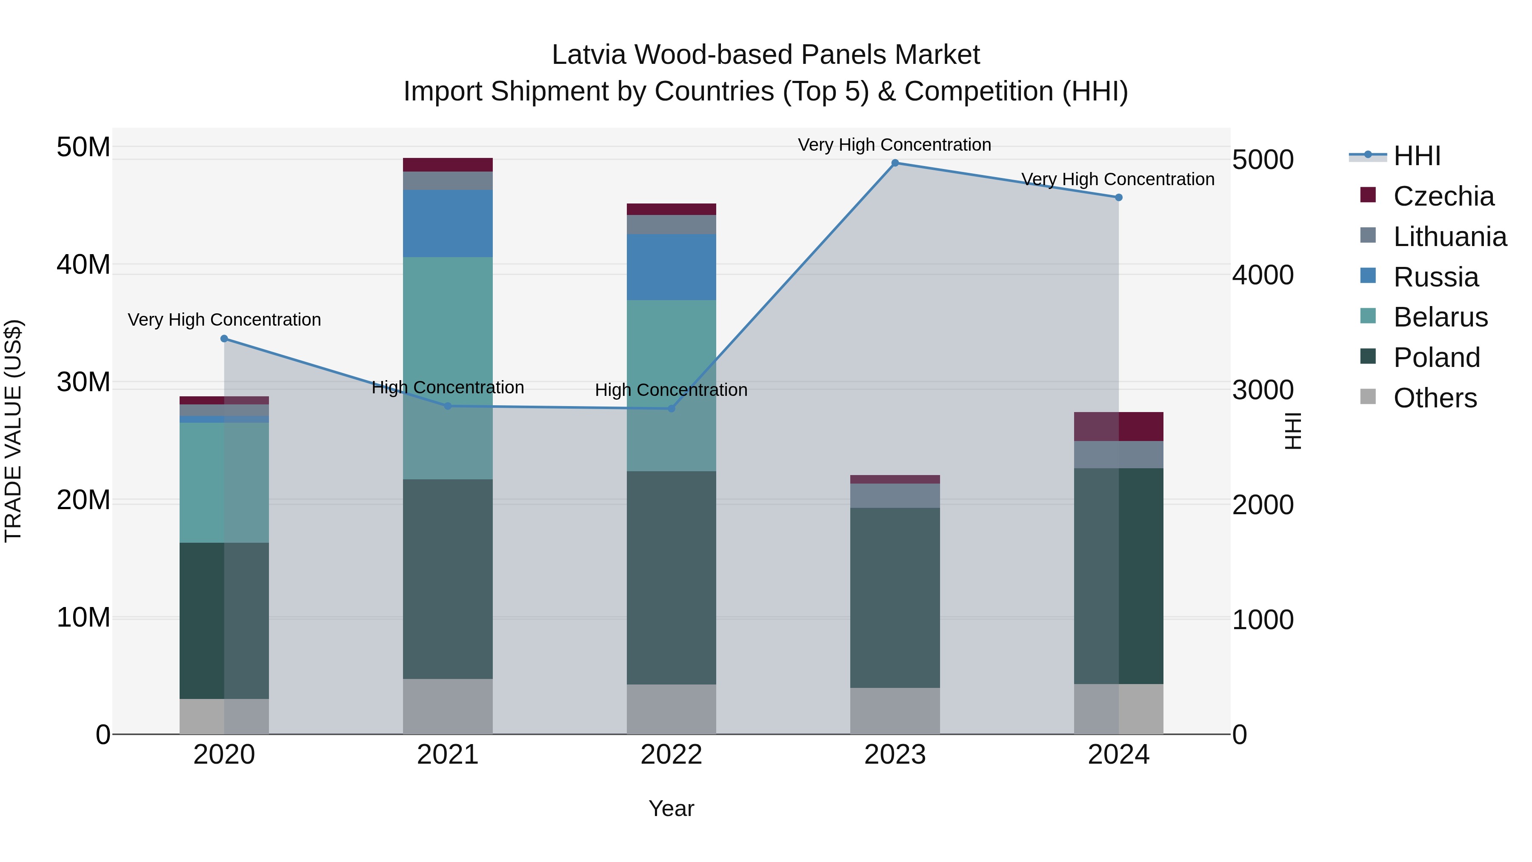Click the 2021 x-axis tick label
Screen dimensions: 1532x862
(448, 755)
